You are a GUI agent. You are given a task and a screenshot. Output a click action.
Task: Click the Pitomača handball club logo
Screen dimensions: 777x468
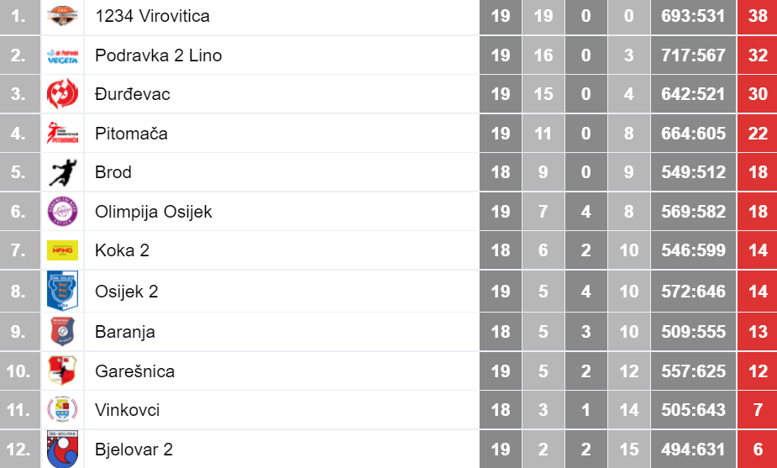[x=62, y=133]
